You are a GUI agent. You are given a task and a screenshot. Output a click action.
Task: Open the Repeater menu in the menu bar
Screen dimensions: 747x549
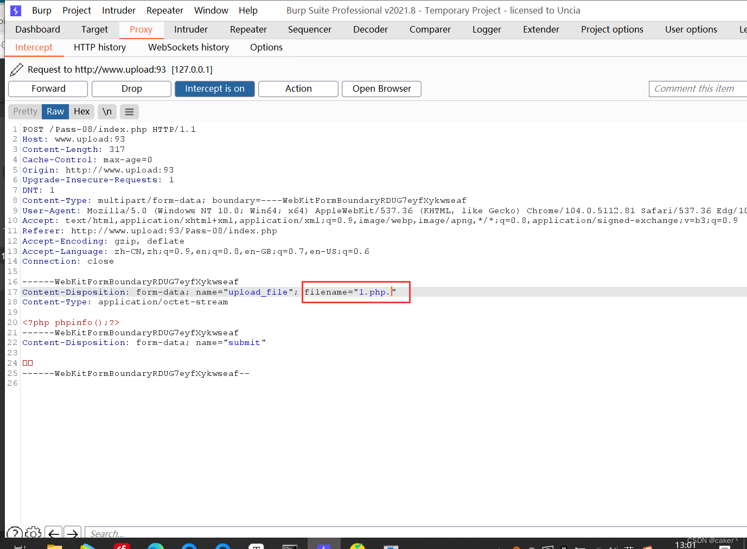pos(165,10)
